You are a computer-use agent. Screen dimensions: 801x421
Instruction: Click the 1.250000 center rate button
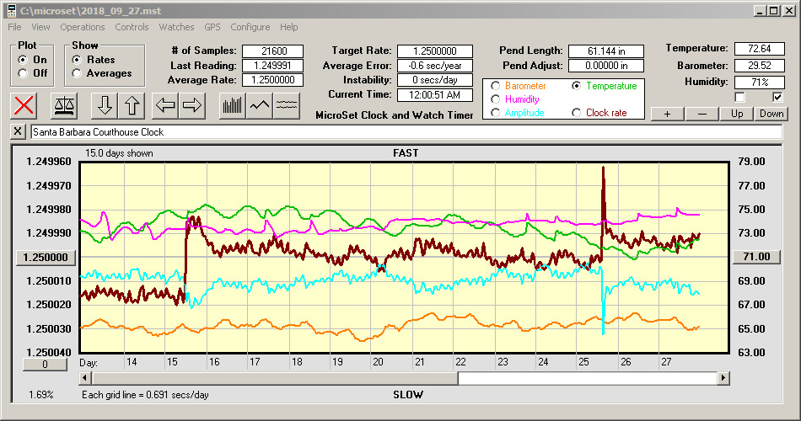coord(46,257)
